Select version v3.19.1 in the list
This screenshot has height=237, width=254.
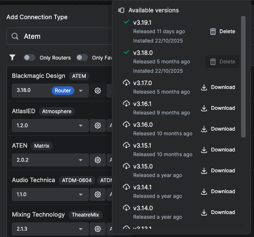click(x=142, y=23)
